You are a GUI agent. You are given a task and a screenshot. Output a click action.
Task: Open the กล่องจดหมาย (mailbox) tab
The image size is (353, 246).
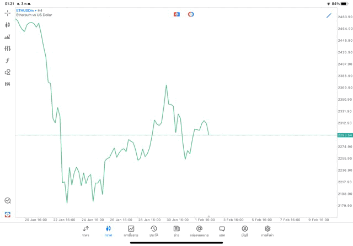click(x=199, y=231)
